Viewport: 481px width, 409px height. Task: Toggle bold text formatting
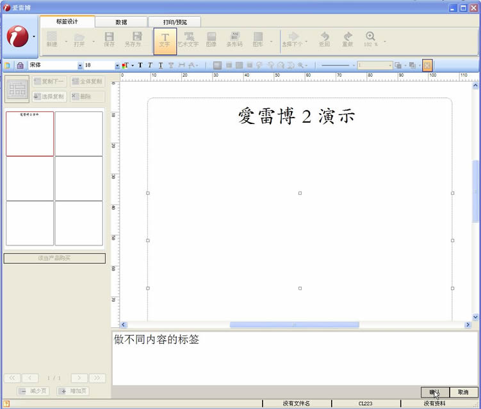(x=140, y=65)
